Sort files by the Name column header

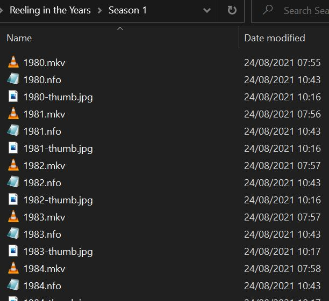pos(19,38)
